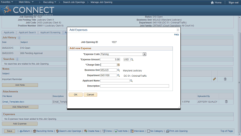Delete the Email_Template.docx attachment via trash icon
The image size is (241, 136).
pyautogui.click(x=226, y=102)
